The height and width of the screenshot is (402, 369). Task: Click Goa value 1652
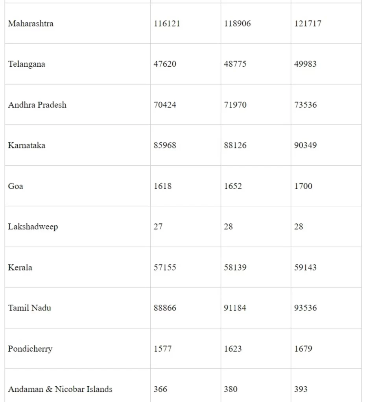coord(233,186)
